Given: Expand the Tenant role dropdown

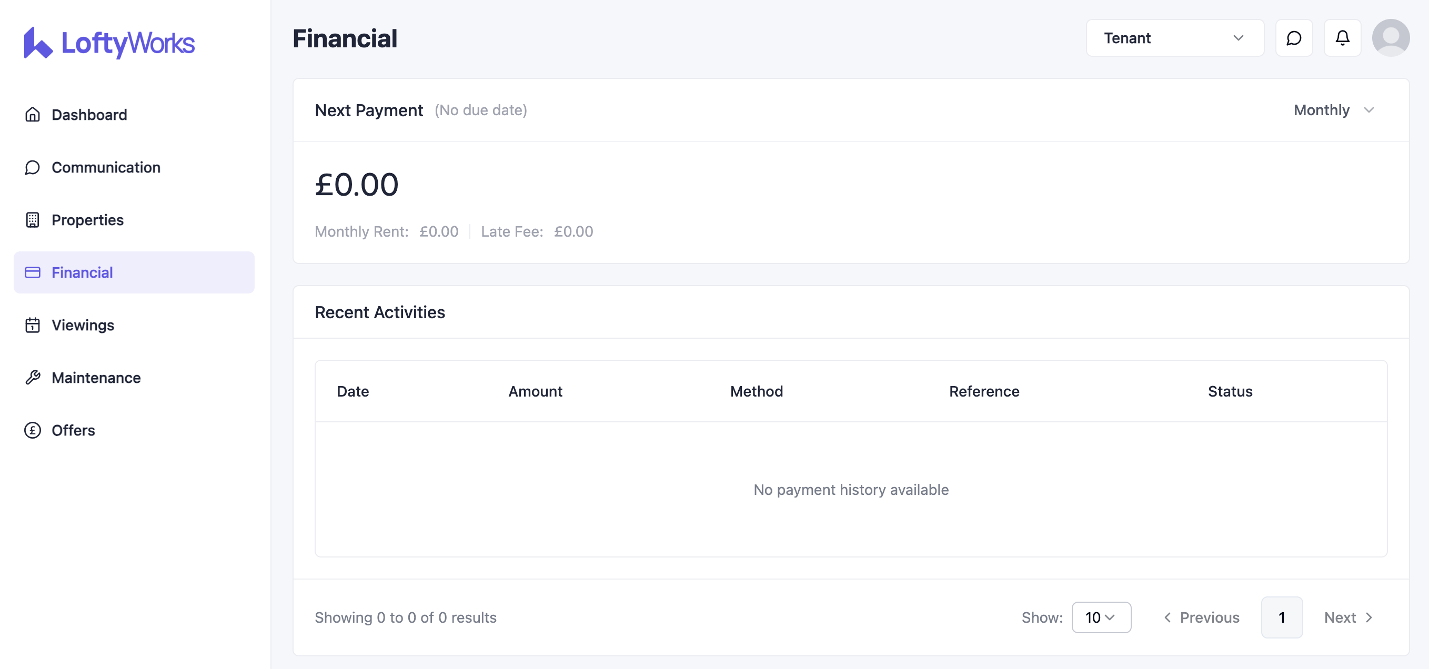Looking at the screenshot, I should tap(1174, 38).
